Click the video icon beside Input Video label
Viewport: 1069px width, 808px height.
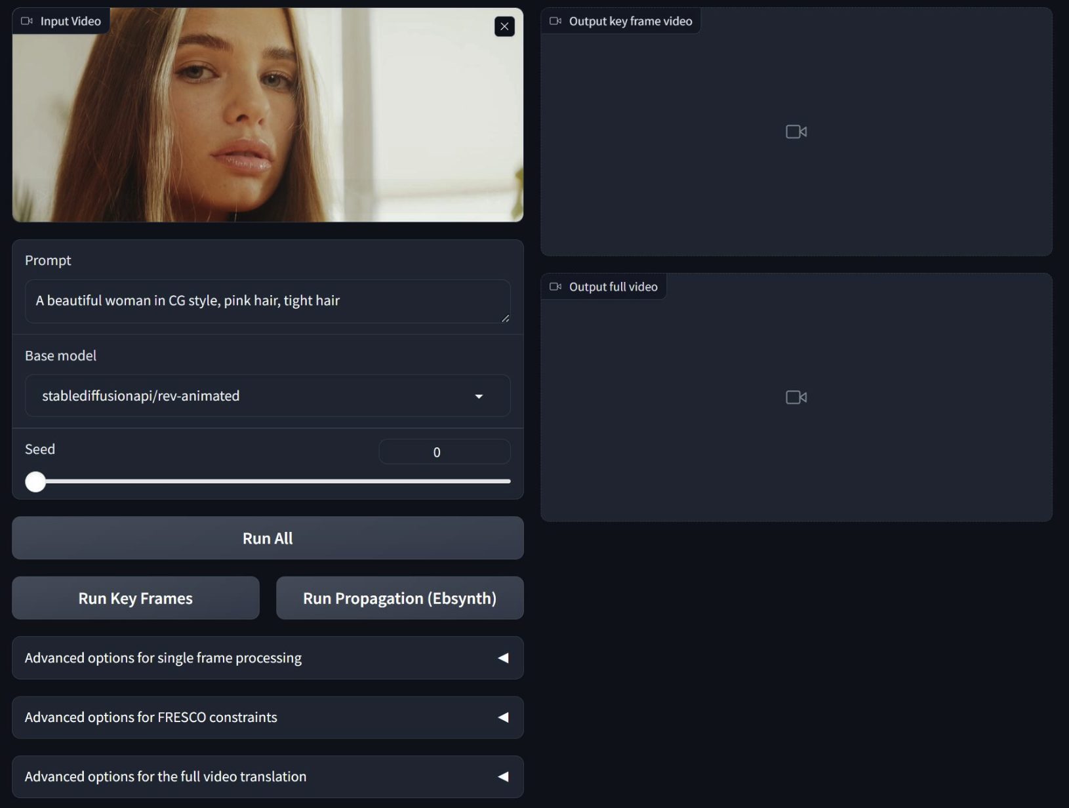tap(27, 21)
